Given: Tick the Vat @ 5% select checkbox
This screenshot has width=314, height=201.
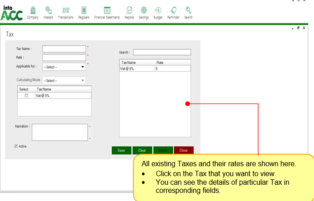Looking at the screenshot, I should click(x=26, y=96).
